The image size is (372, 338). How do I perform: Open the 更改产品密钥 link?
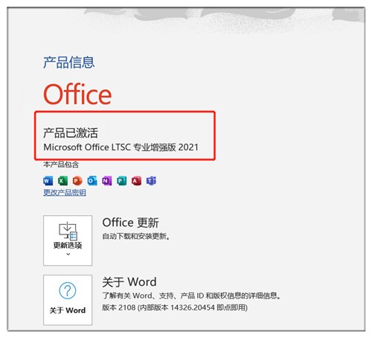click(x=65, y=192)
